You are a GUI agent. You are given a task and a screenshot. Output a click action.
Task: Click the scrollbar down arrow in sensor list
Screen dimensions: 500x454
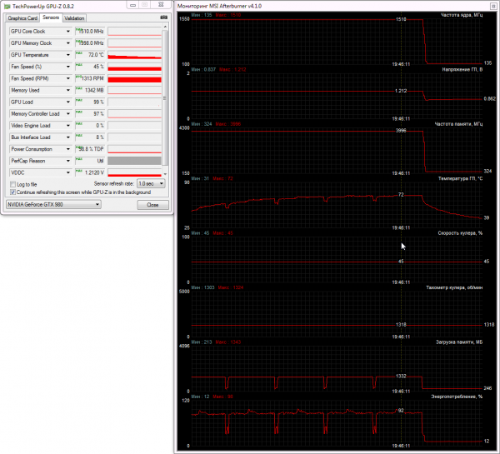coord(165,174)
